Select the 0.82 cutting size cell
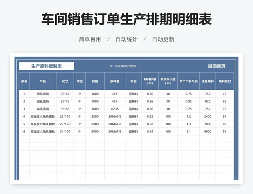This screenshot has width=253, height=194. 188,101
